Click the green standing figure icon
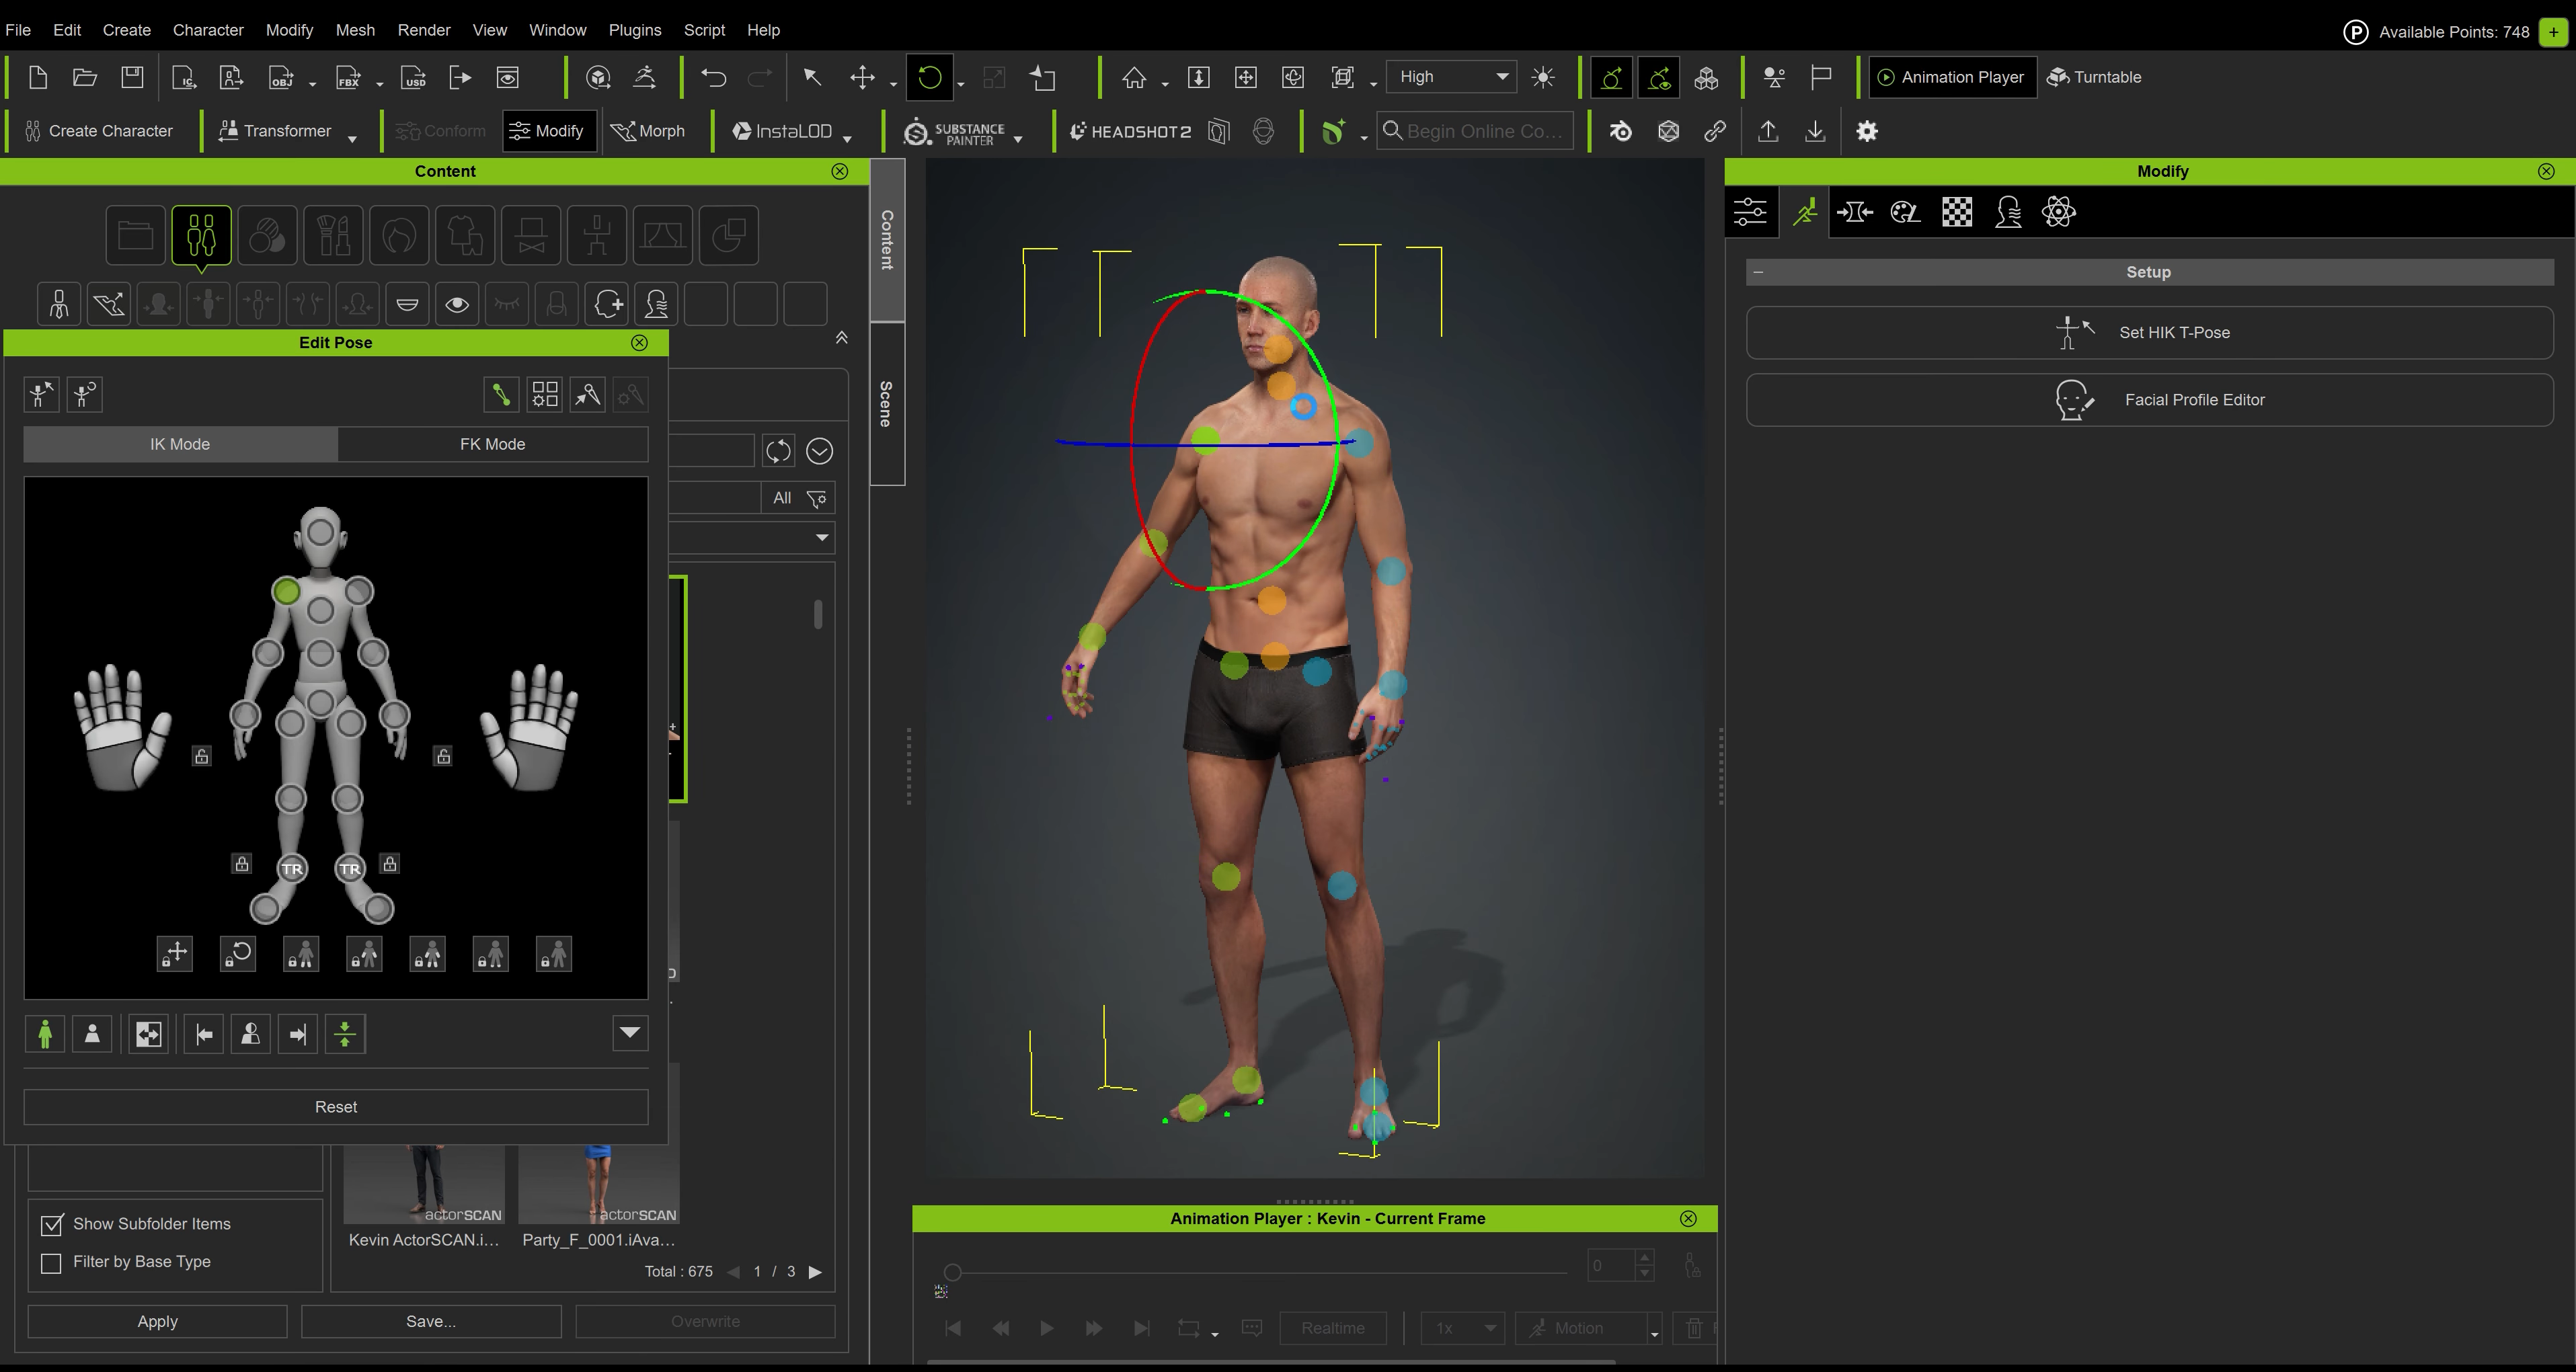 (x=45, y=1034)
